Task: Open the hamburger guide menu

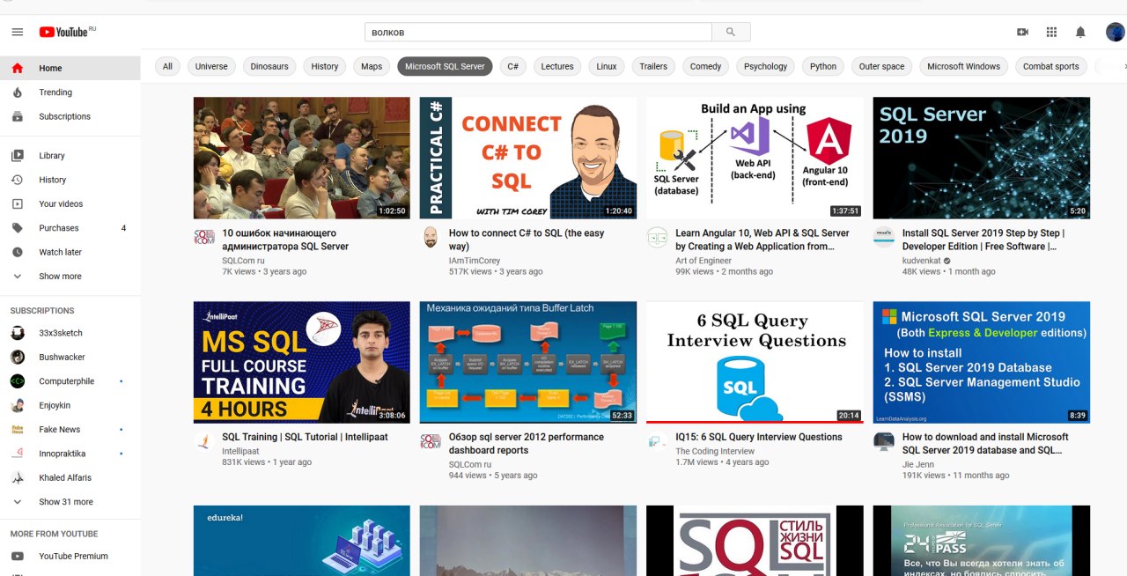Action: click(17, 32)
